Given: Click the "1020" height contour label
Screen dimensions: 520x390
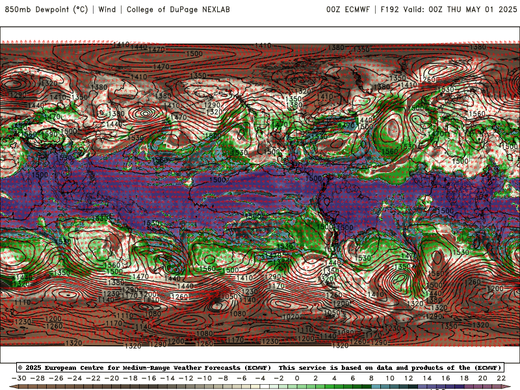Looking at the screenshot, I should click(x=291, y=317).
